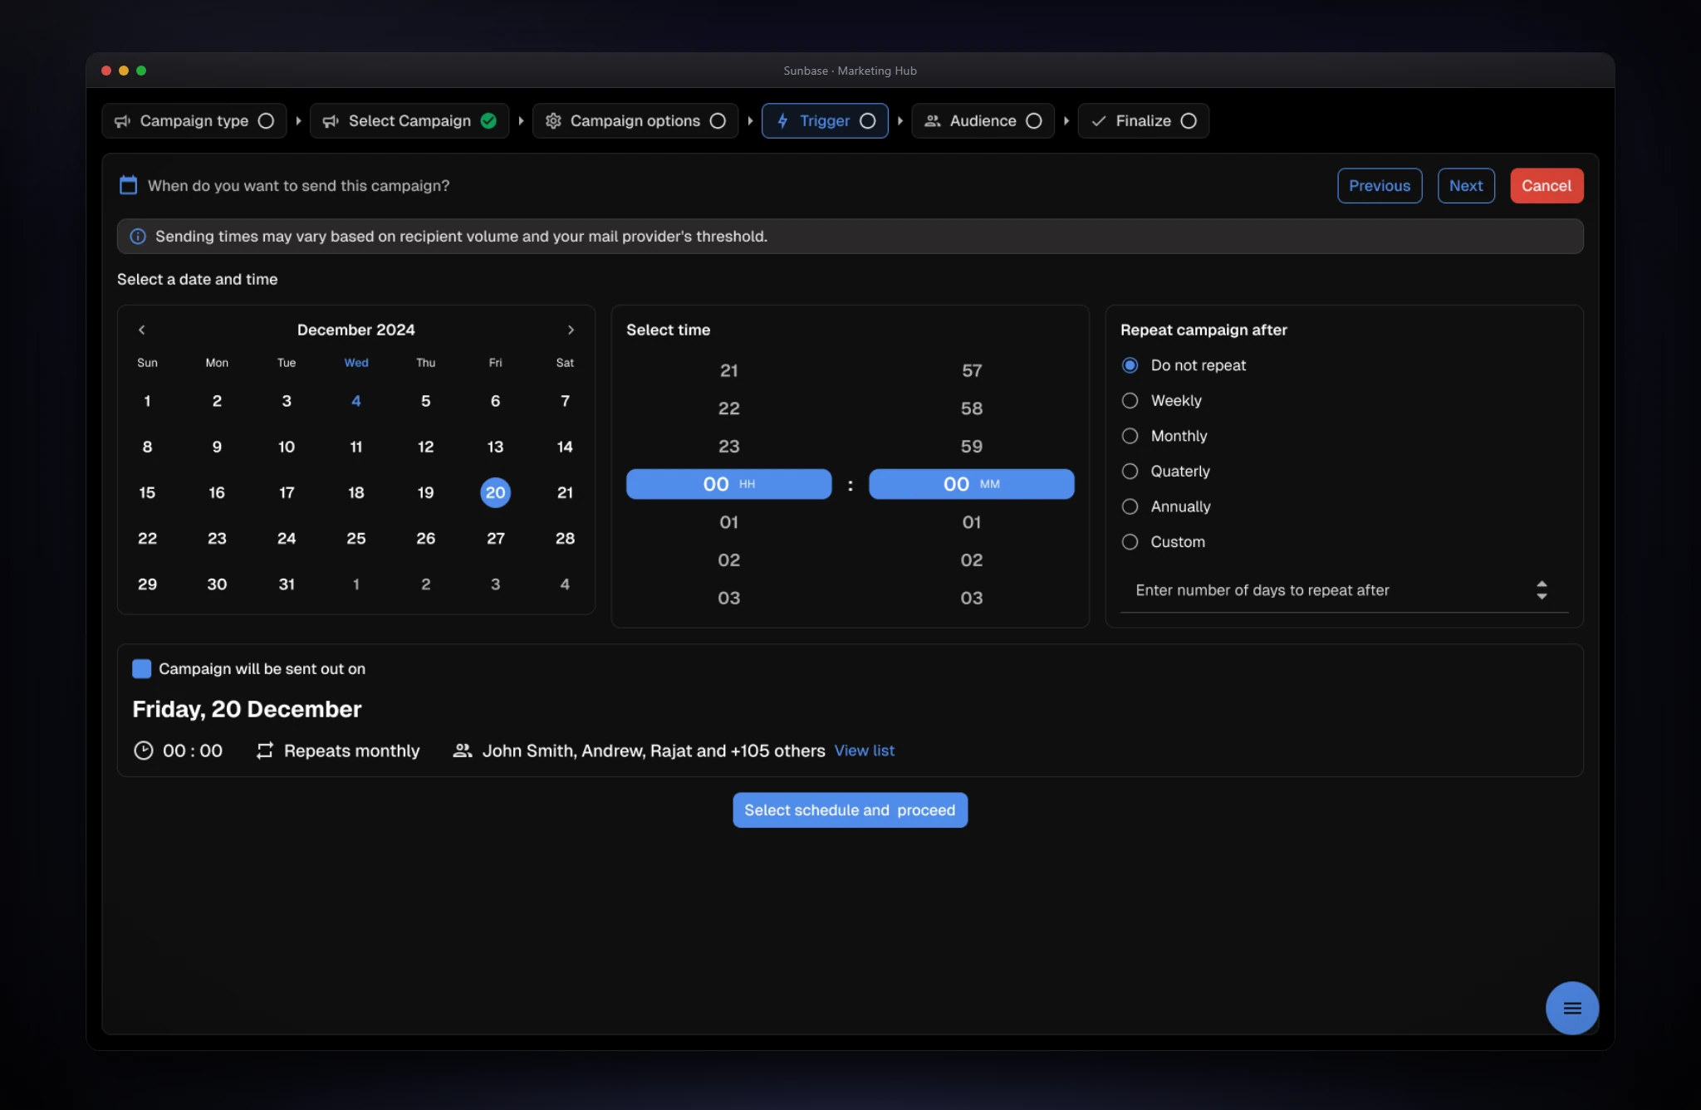Click the checkmark icon in Finalize step
The width and height of the screenshot is (1701, 1110).
coord(1098,121)
